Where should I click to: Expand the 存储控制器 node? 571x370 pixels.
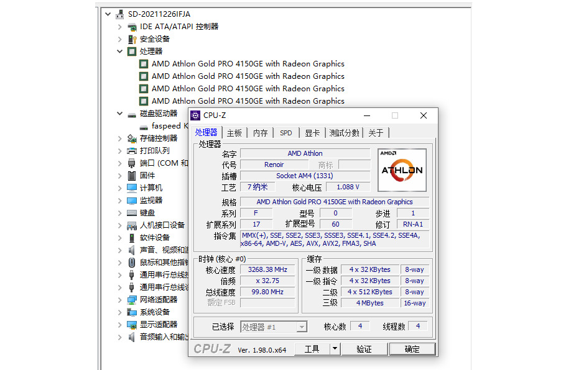pyautogui.click(x=120, y=138)
